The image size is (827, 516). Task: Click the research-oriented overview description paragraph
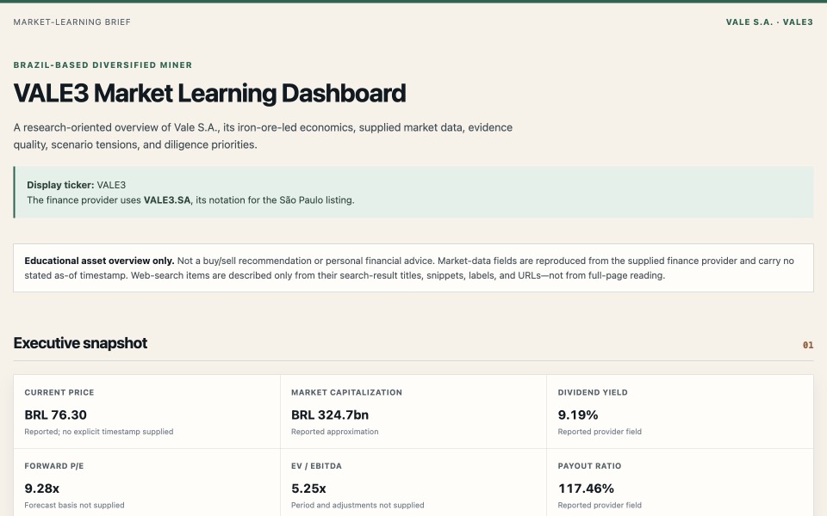click(263, 136)
